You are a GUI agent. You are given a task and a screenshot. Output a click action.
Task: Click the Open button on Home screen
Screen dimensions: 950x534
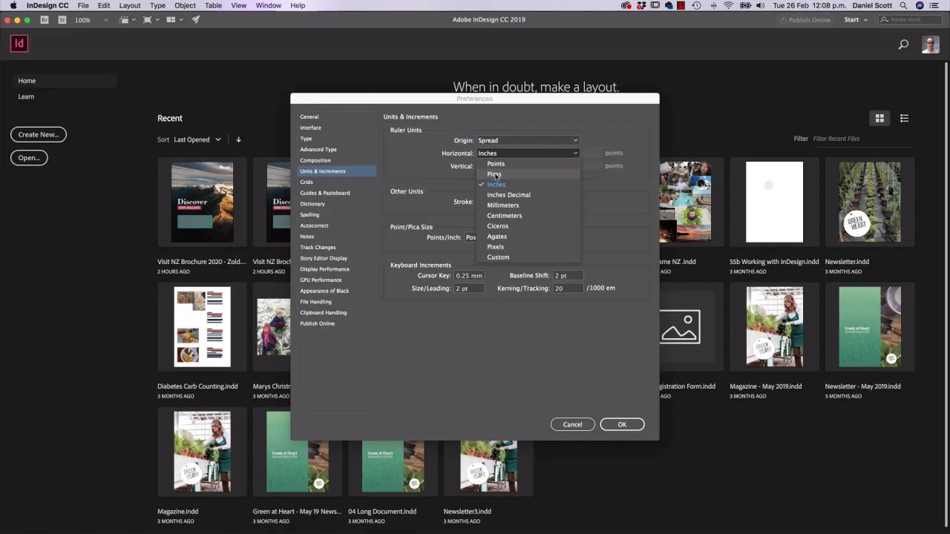[29, 157]
